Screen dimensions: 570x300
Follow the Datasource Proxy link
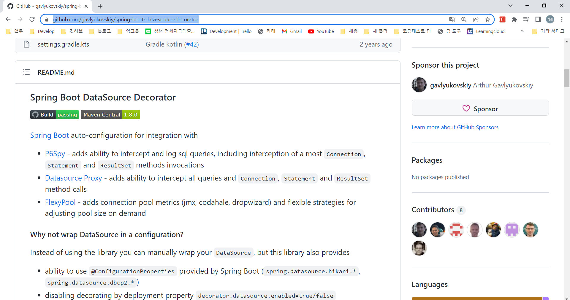tap(74, 178)
